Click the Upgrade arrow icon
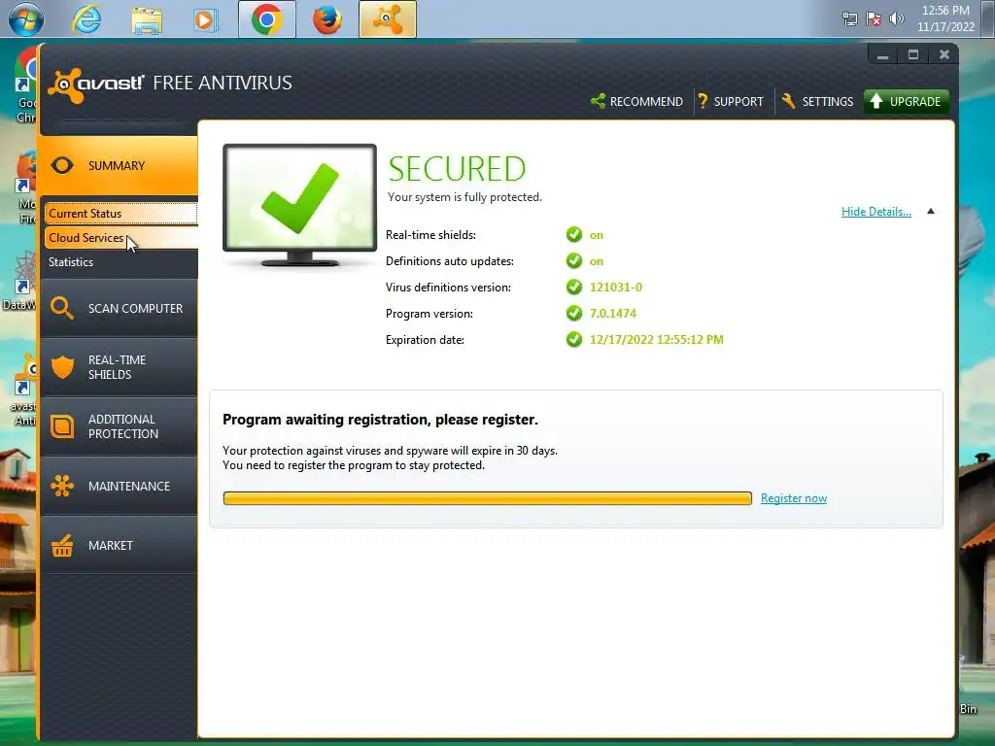 (876, 101)
